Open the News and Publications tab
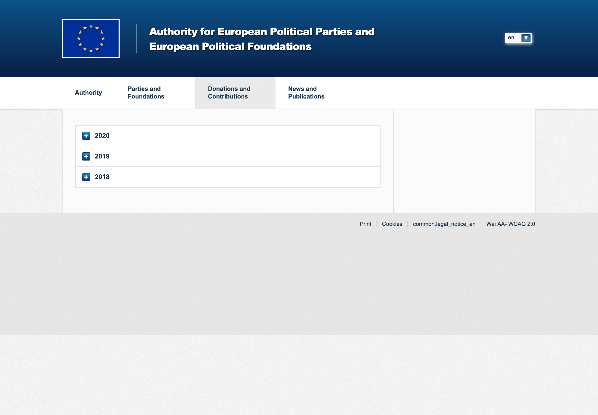 pos(306,93)
